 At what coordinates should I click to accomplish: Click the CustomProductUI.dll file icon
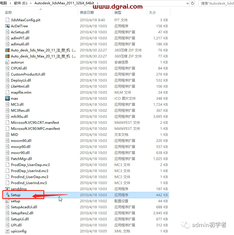pyautogui.click(x=7, y=74)
